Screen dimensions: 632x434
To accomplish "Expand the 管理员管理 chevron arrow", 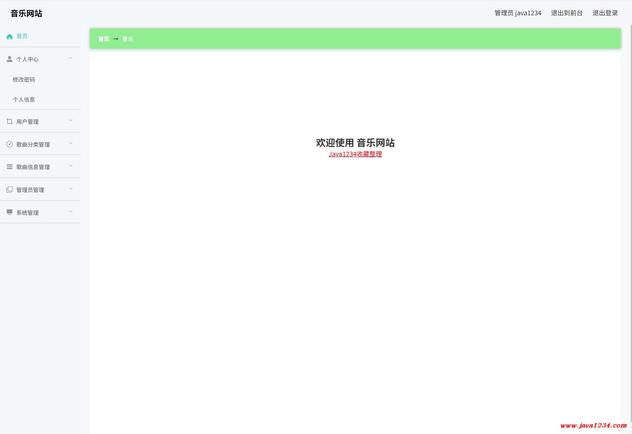I will point(71,189).
